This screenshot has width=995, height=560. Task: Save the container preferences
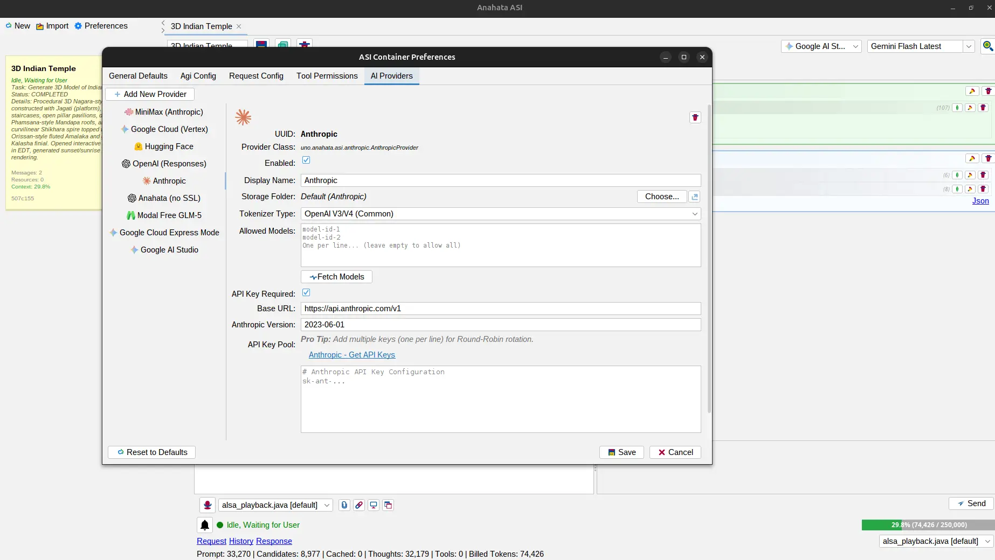click(x=621, y=452)
